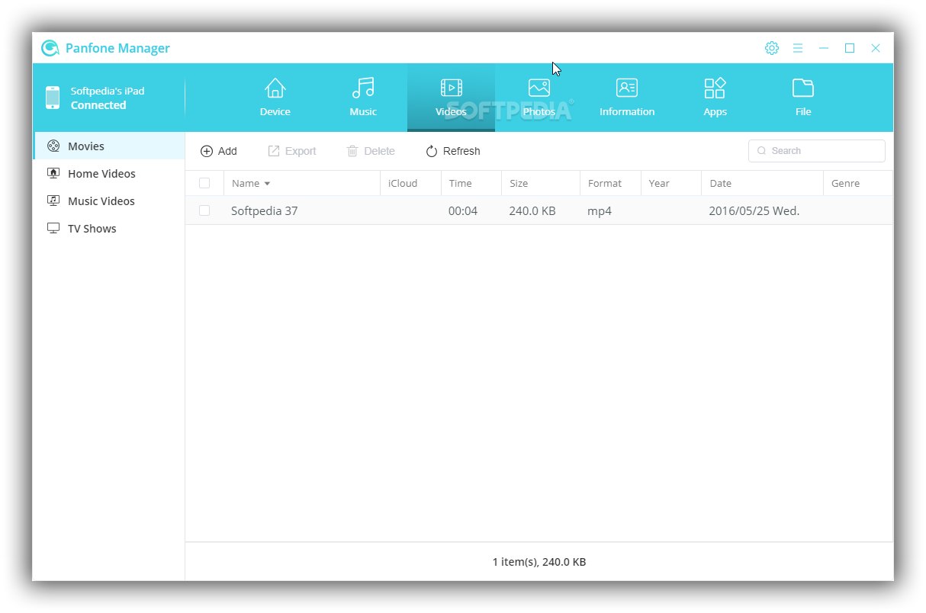Click the Size column header
Image resolution: width=926 pixels, height=613 pixels.
click(541, 183)
